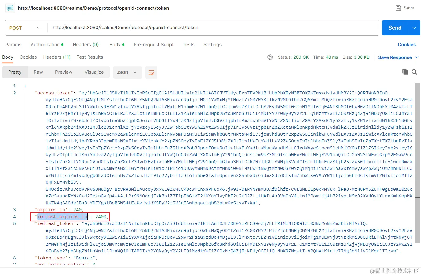Switch to Visualize view mode
Screen dimensions: 421x276
(94, 72)
